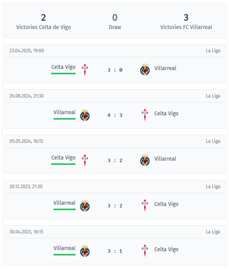This screenshot has height=269, width=229.
Task: Select Villarreal name in 26.08.2024 match
Action: coord(64,112)
